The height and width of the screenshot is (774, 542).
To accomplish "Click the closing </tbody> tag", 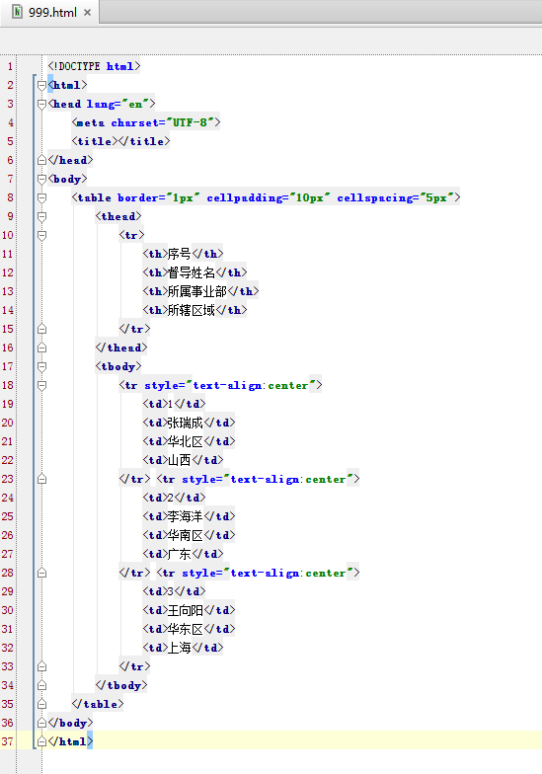I will coord(121,685).
